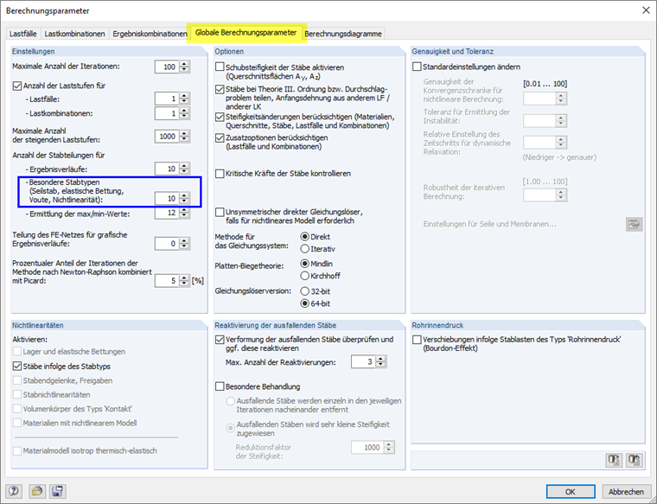This screenshot has width=657, height=504.
Task: Toggle Steifigkeitsänderungen berücksichtigen checkbox
Action: click(220, 117)
